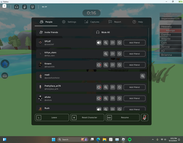This screenshot has width=183, height=143.
Task: Close the Roblox menu with the X button
Action: pos(4,6)
